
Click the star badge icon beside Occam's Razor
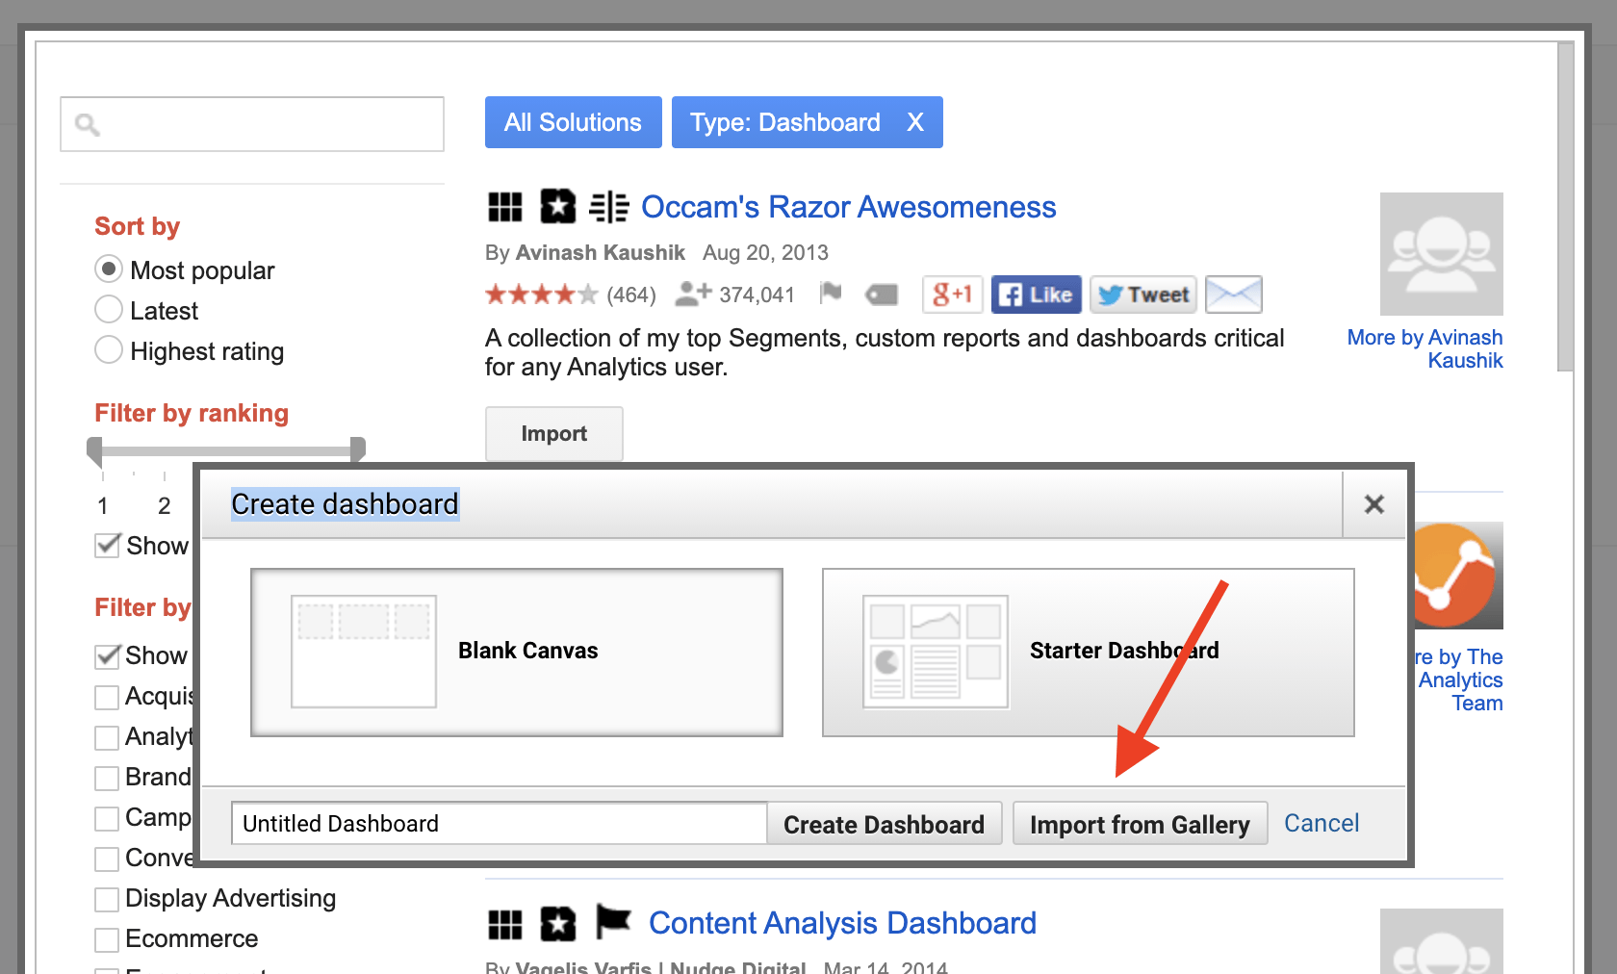[557, 207]
